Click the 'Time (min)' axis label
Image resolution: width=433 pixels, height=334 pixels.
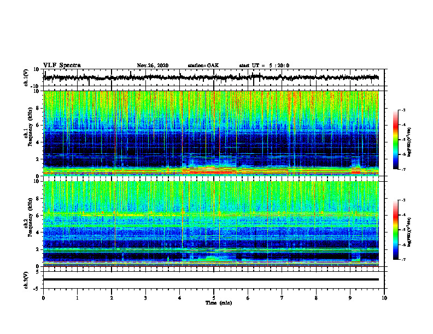pyautogui.click(x=219, y=303)
